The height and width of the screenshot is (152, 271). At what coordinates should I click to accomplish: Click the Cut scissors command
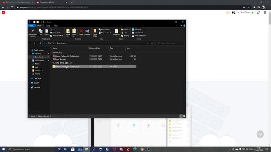click(x=53, y=30)
